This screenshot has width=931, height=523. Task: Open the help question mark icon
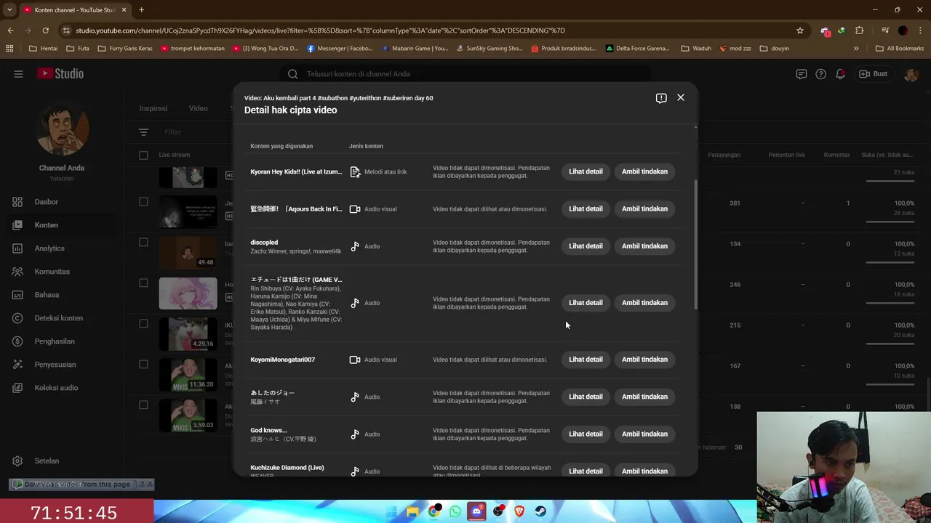click(821, 74)
